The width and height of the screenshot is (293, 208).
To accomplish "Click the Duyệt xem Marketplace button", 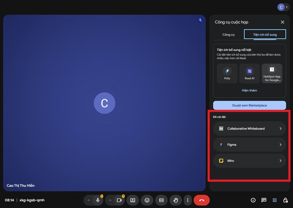I will [x=249, y=105].
